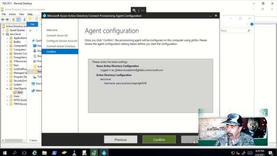Select the Connect Azure AD step
Viewport: 277px width, 156px height.
click(57, 36)
